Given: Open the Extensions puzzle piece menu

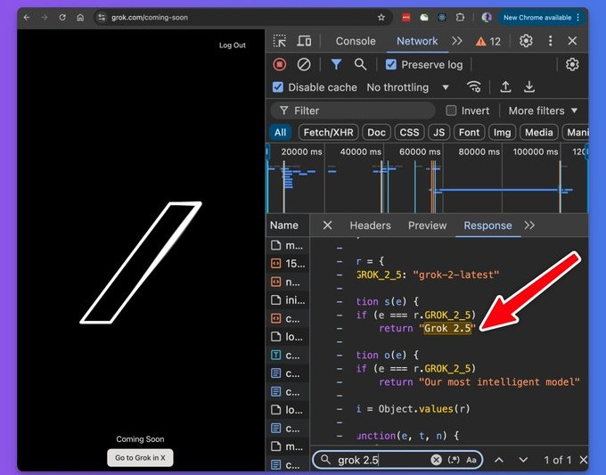Looking at the screenshot, I should (x=460, y=18).
